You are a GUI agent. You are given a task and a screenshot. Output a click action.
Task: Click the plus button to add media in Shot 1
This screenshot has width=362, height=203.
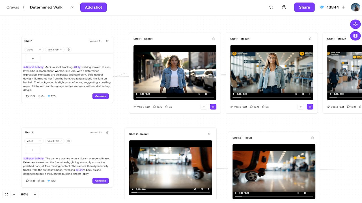pos(33,58)
